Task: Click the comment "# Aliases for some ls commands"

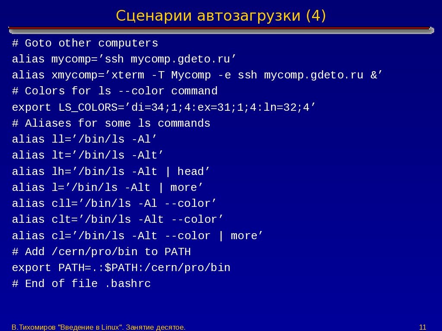Action: 111,124
